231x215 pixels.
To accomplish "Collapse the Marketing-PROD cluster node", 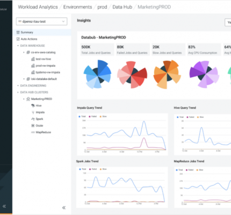I will point(24,99).
